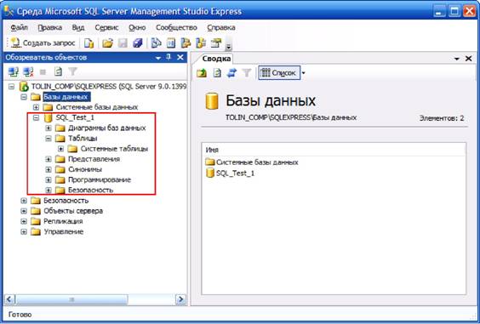Click the Object Explorer toolbar icon

tap(186, 43)
